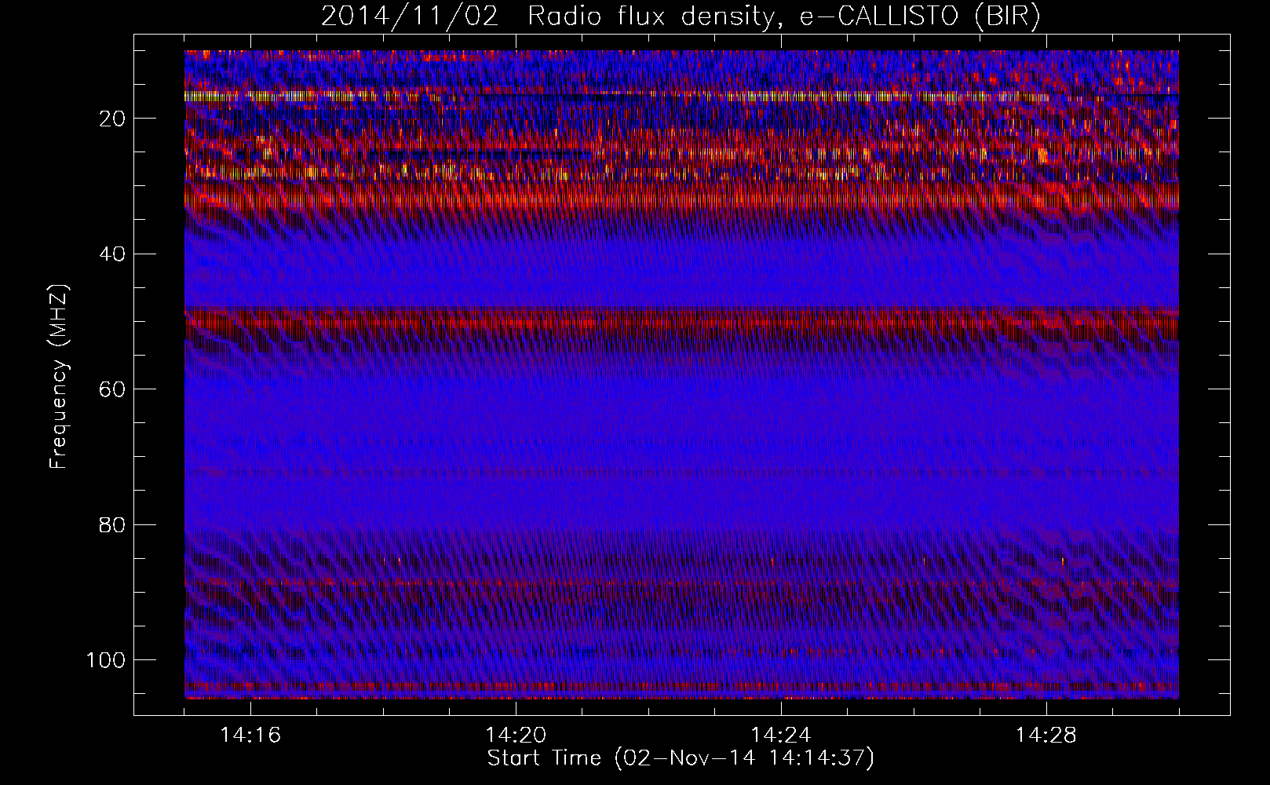Viewport: 1270px width, 785px height.
Task: Click the 40 MHz frequency tick label
Action: pyautogui.click(x=112, y=254)
